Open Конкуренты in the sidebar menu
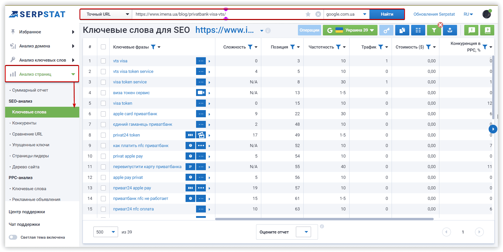Screen dimensions: 503x252 [x=24, y=123]
